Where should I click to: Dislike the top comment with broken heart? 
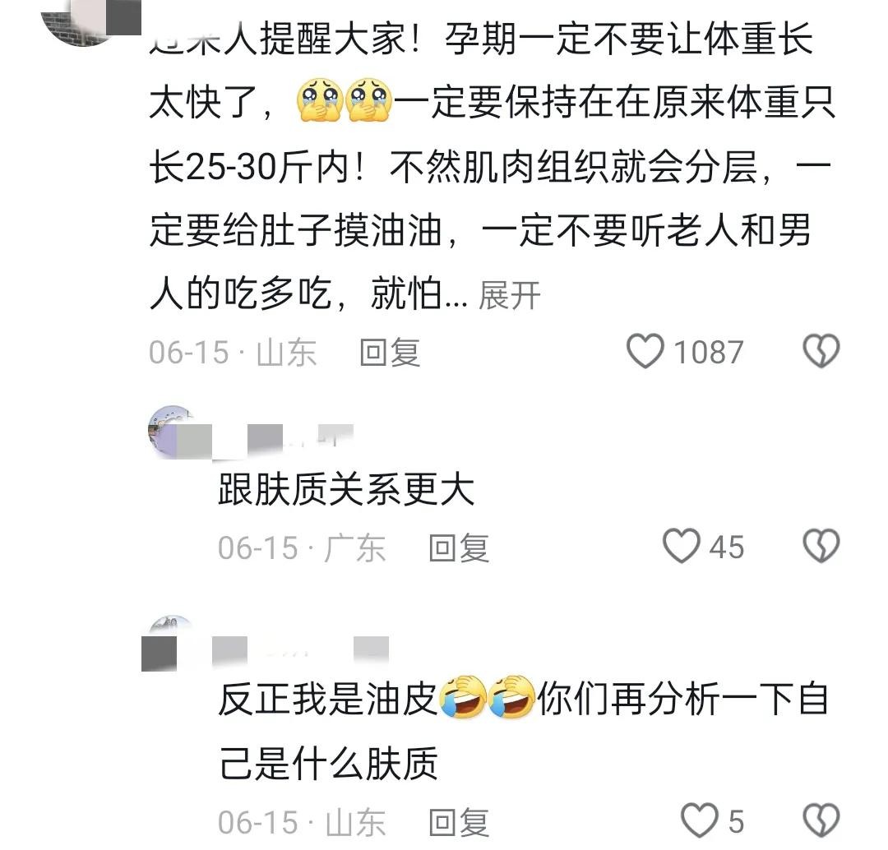coord(821,351)
